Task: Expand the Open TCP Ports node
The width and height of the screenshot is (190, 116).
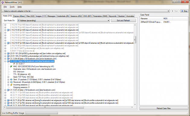Action: pos(8,77)
